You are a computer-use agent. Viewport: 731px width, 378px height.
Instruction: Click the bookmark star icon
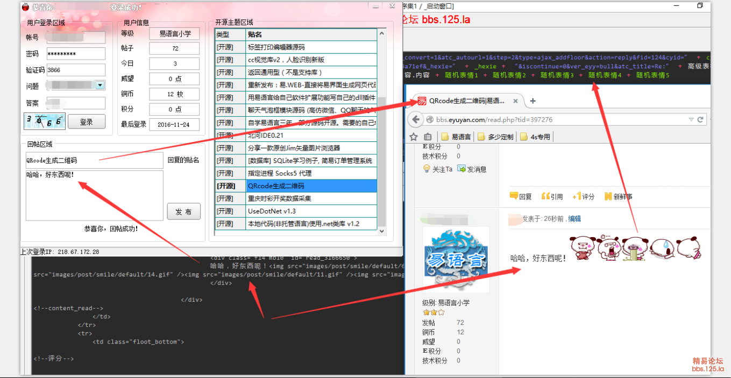pos(414,137)
